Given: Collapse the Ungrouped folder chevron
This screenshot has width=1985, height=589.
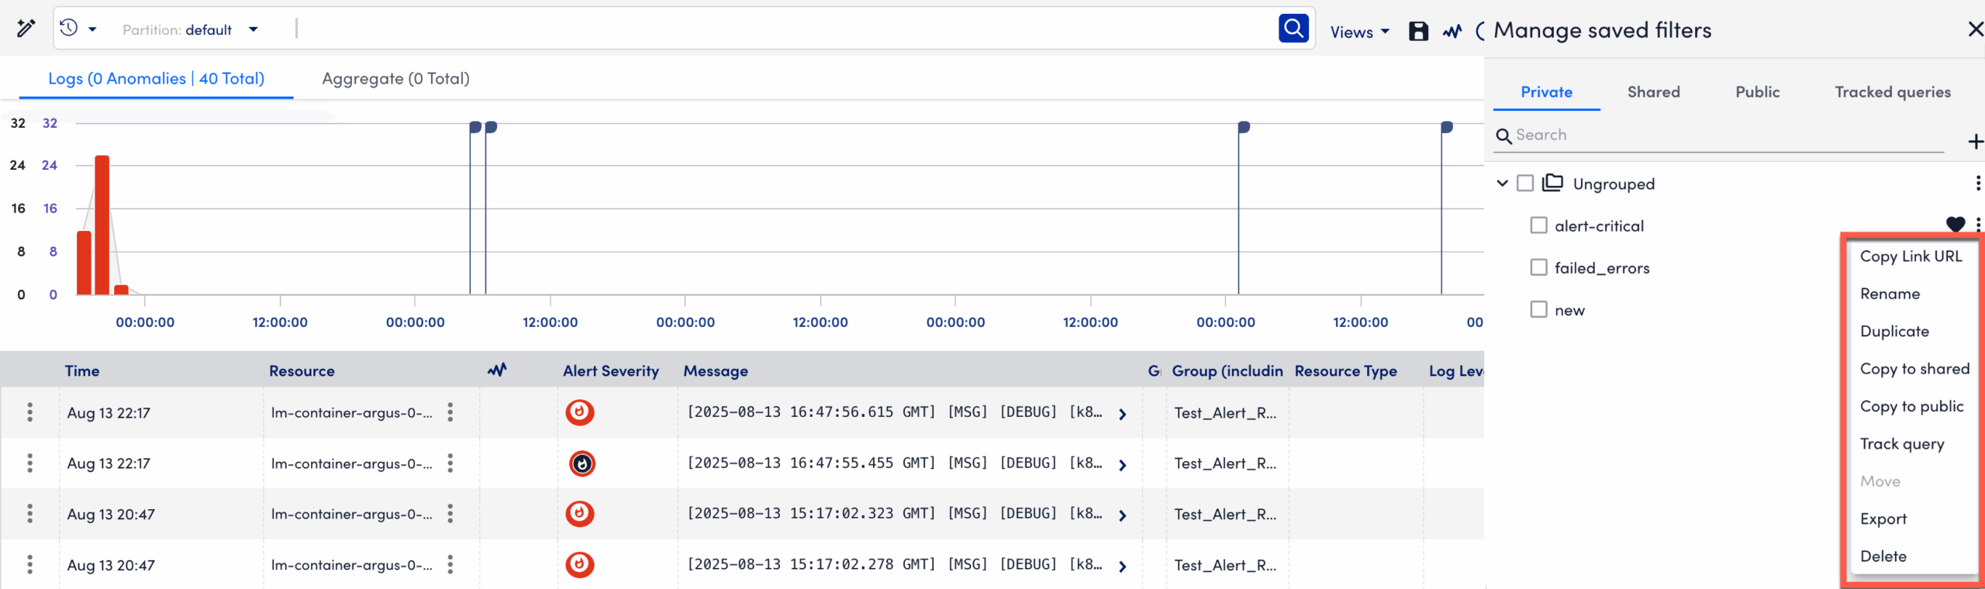Looking at the screenshot, I should coord(1502,183).
